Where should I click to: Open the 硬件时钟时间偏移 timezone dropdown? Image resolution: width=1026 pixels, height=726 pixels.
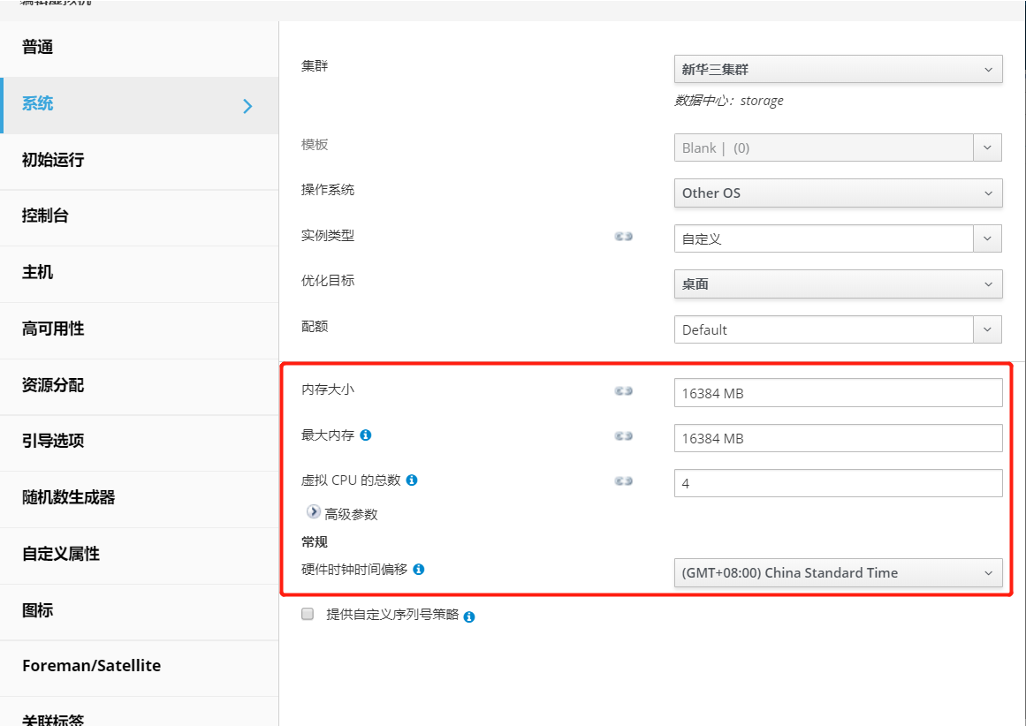click(x=838, y=572)
